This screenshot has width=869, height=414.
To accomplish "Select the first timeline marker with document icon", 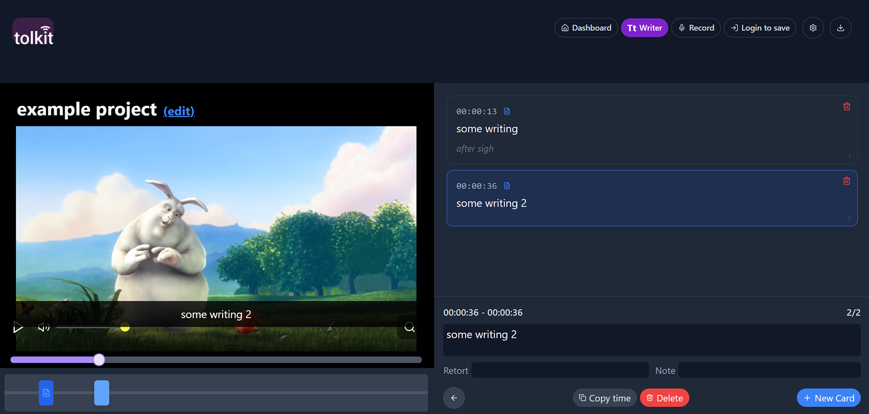I will click(x=46, y=393).
